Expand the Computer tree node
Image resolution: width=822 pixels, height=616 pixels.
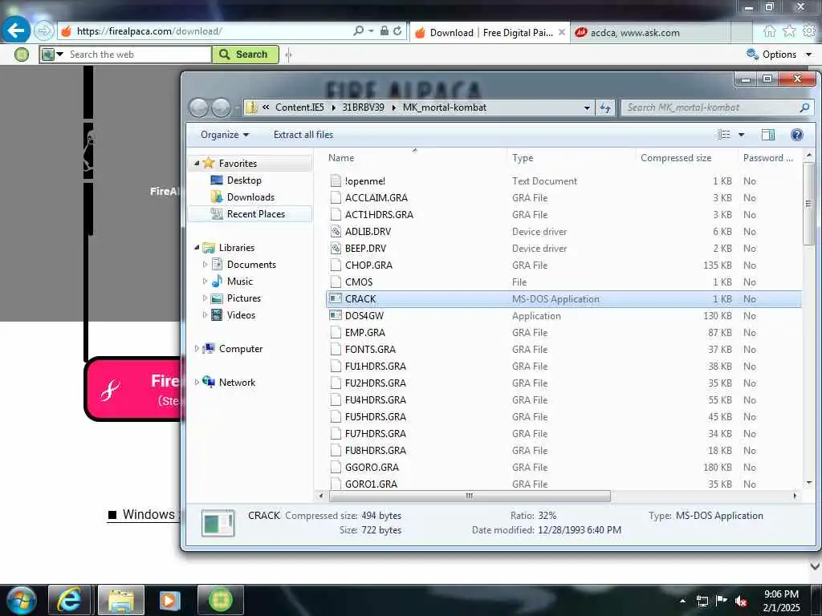197,348
